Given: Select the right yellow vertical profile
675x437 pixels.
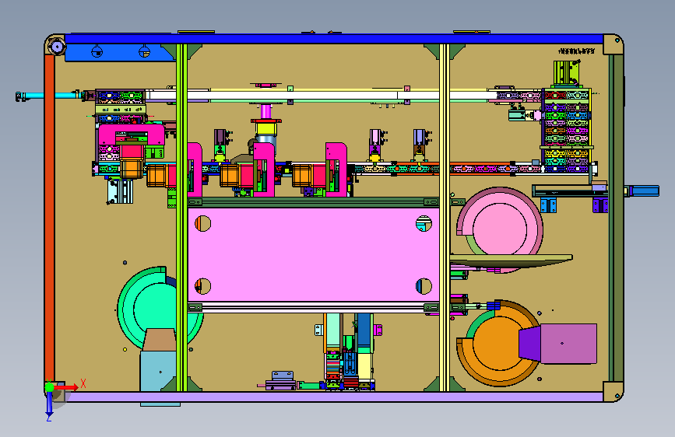Looking at the screenshot, I should pos(445,218).
